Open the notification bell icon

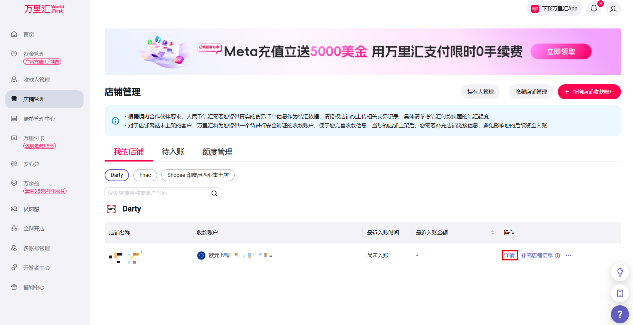point(594,9)
